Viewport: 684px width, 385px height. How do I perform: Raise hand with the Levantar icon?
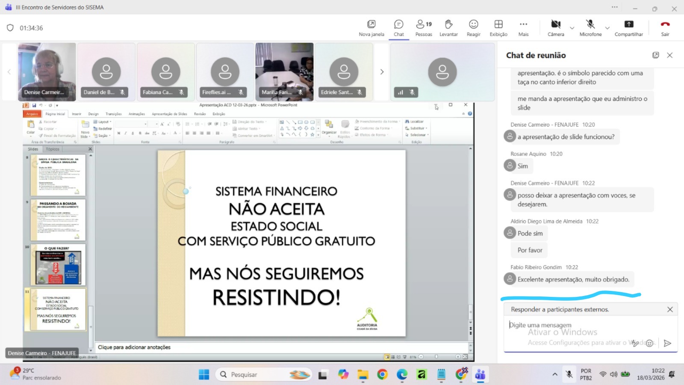(x=448, y=25)
